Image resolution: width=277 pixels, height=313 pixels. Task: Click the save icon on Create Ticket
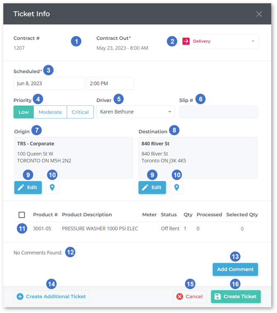[x=217, y=296]
